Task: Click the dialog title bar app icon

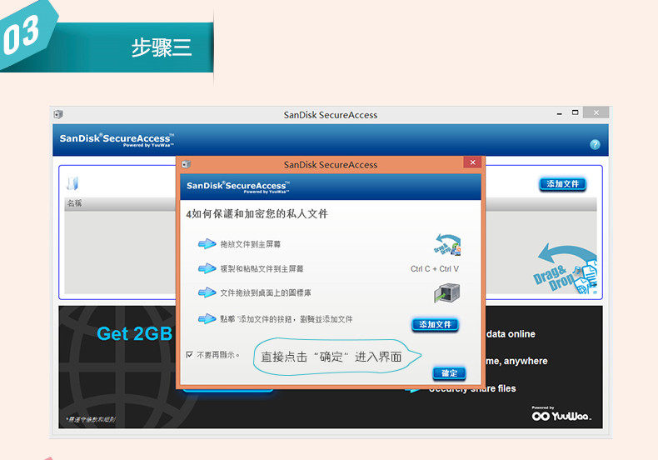Action: click(187, 164)
